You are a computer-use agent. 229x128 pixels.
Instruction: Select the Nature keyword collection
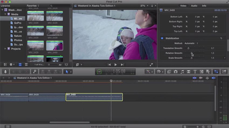tap(18, 36)
